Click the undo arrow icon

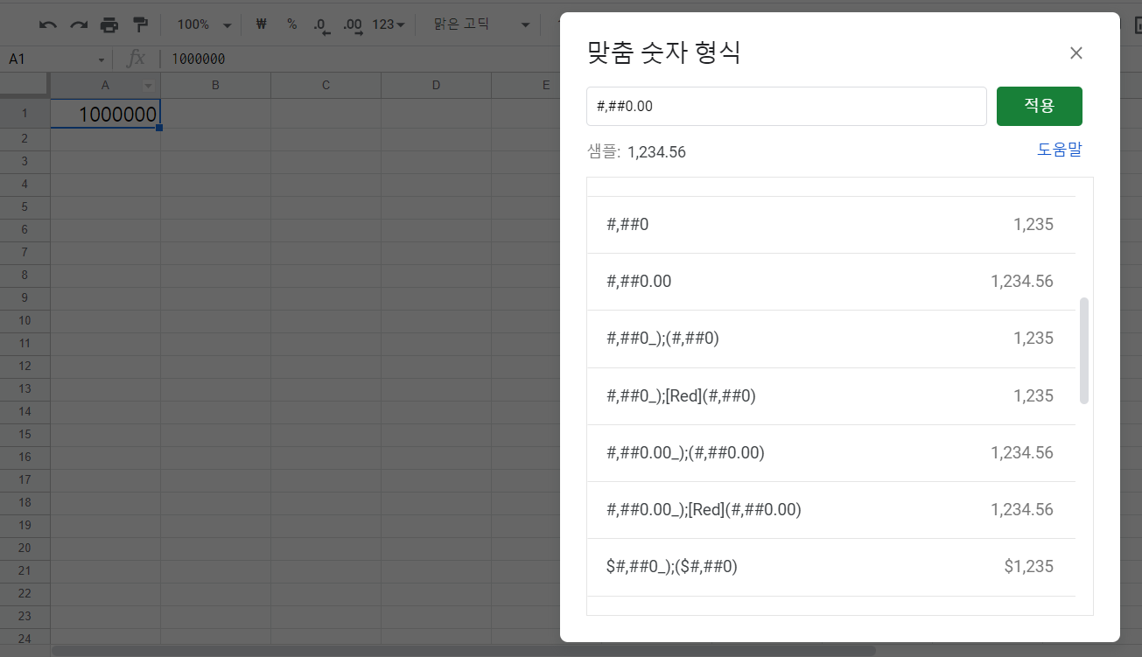point(47,24)
